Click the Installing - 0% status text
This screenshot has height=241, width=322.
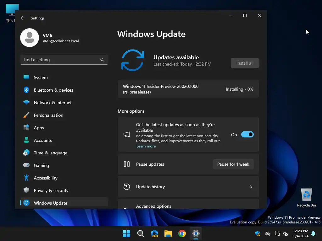(239, 89)
